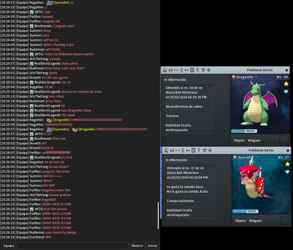Click EverDaryl's 'Wtf' message
293x250 pixels.
coord(48,237)
